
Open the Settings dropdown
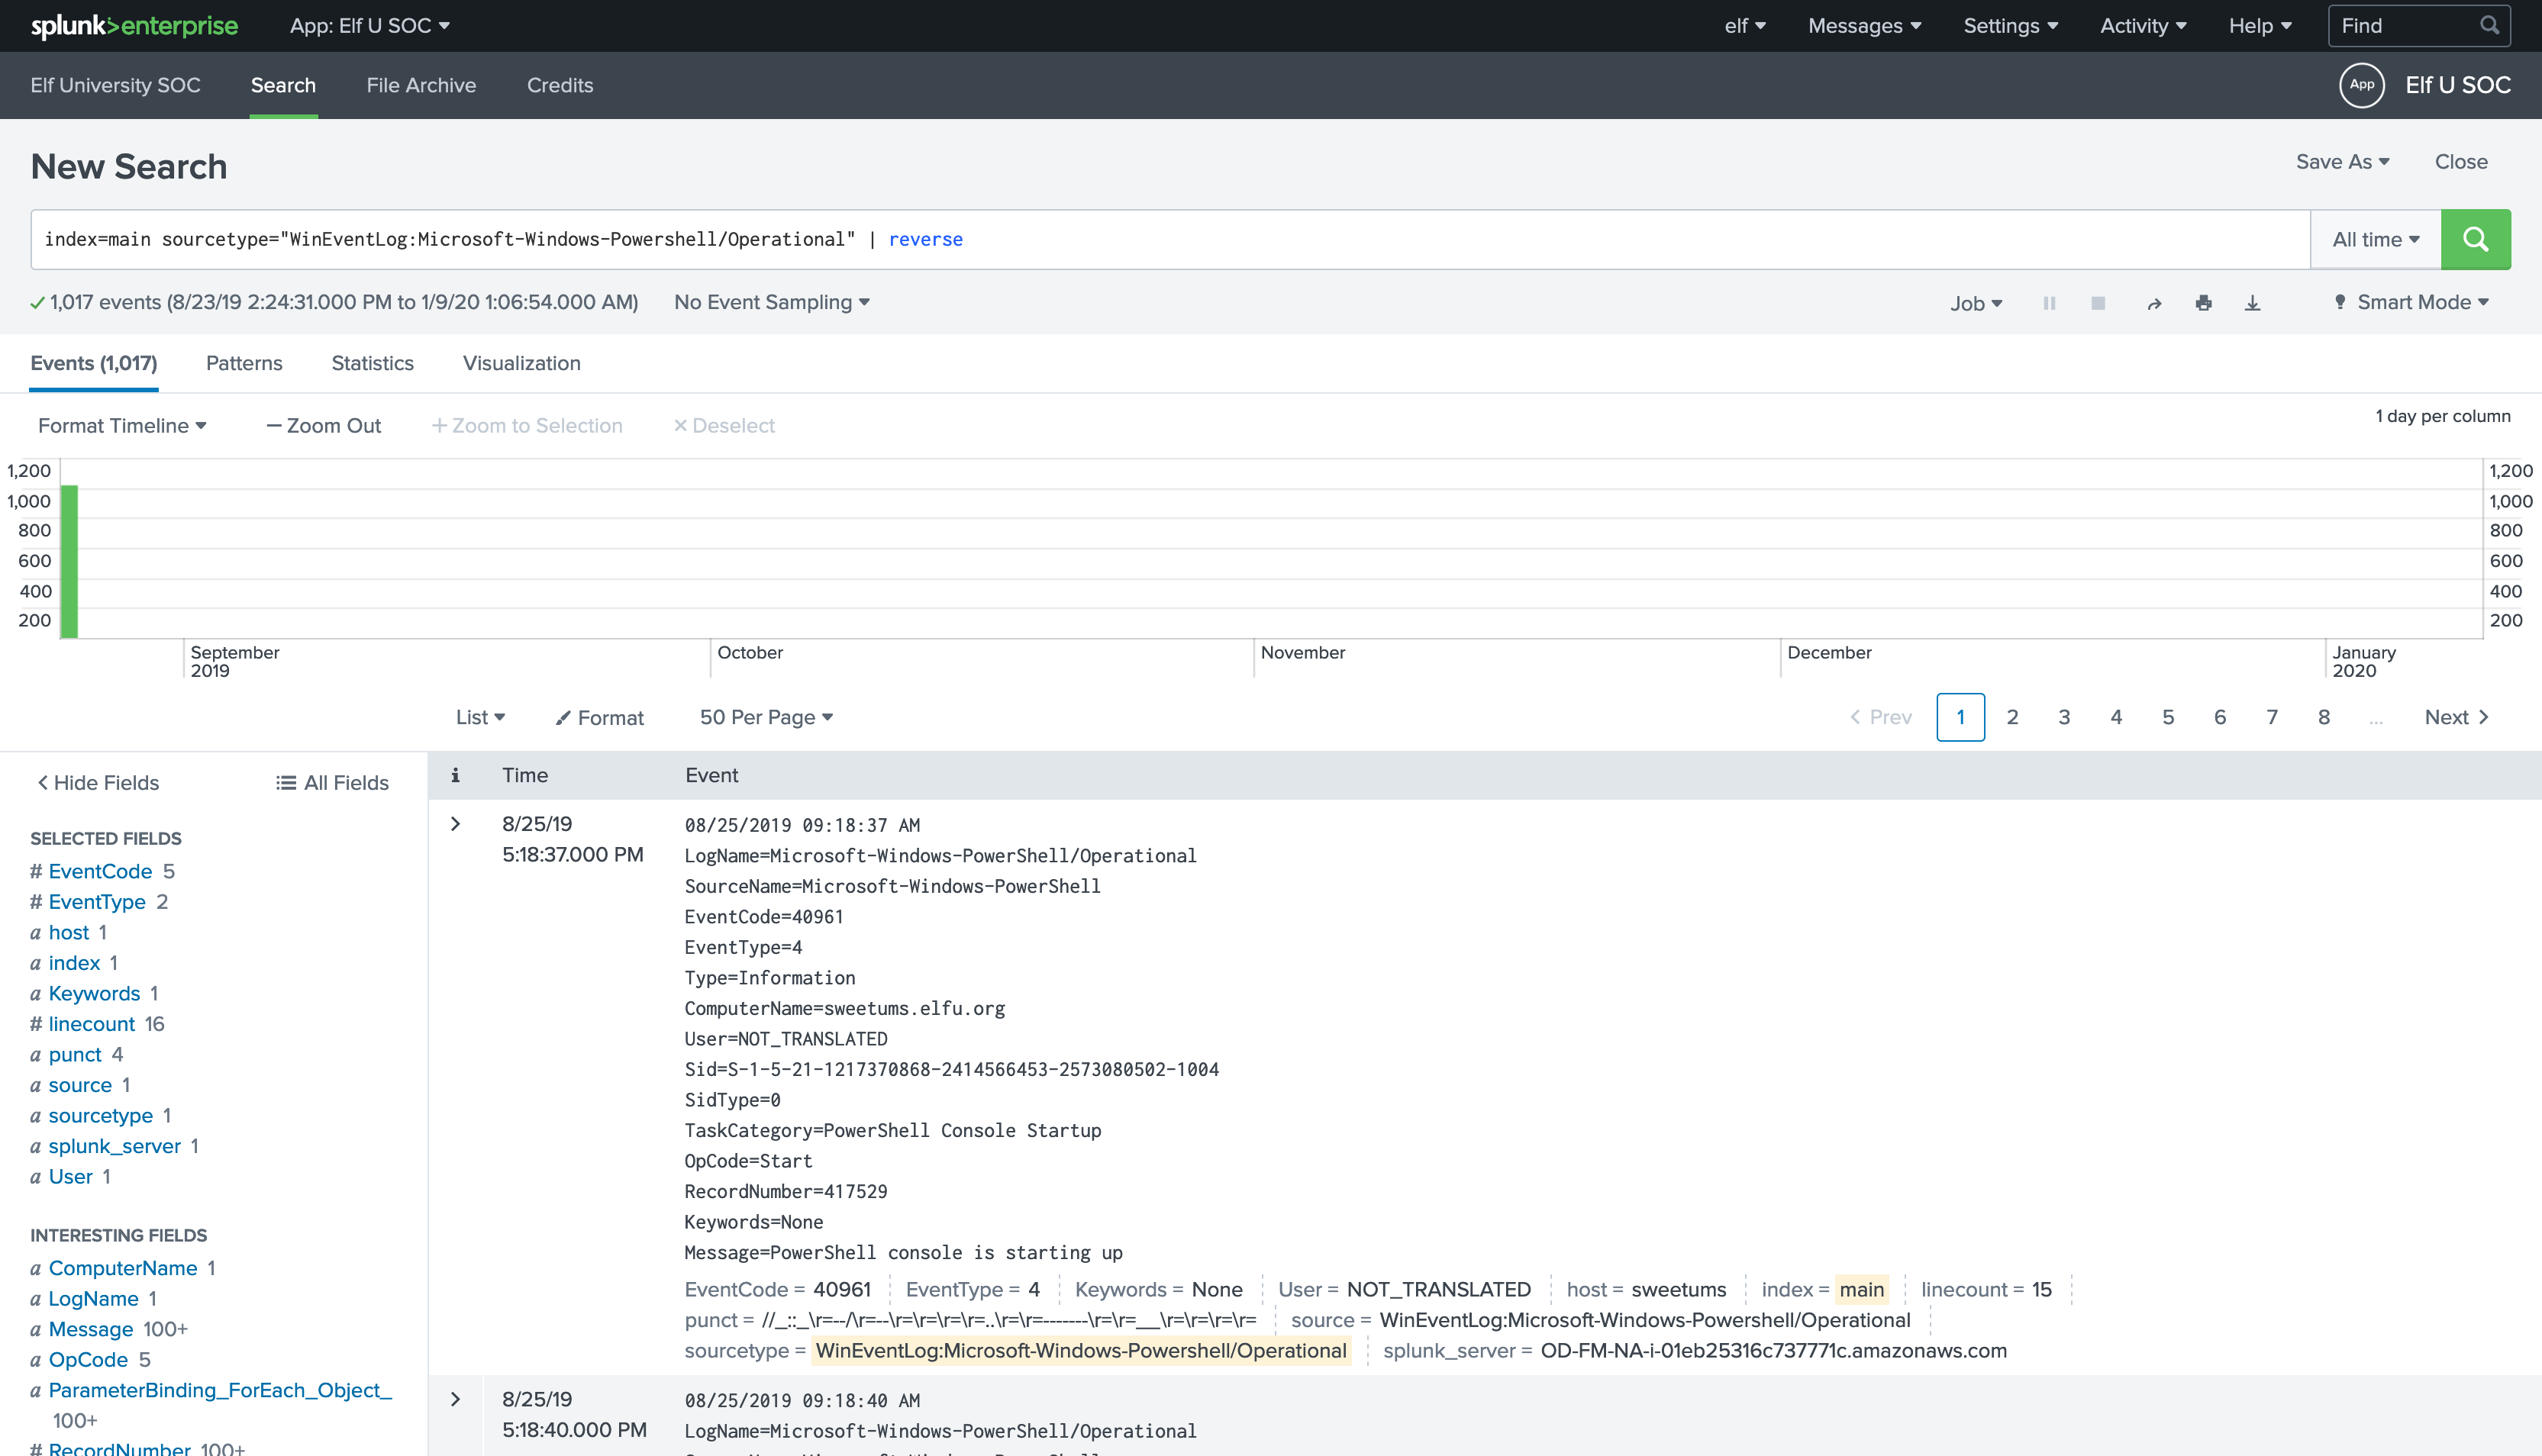(2010, 26)
